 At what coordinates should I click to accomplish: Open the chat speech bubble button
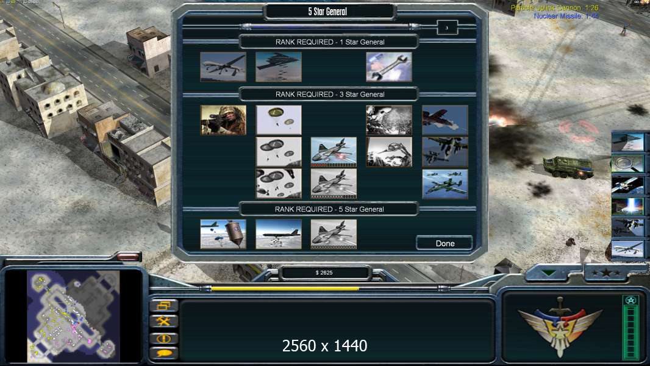pyautogui.click(x=164, y=354)
